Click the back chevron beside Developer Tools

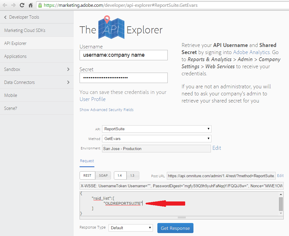[5, 17]
